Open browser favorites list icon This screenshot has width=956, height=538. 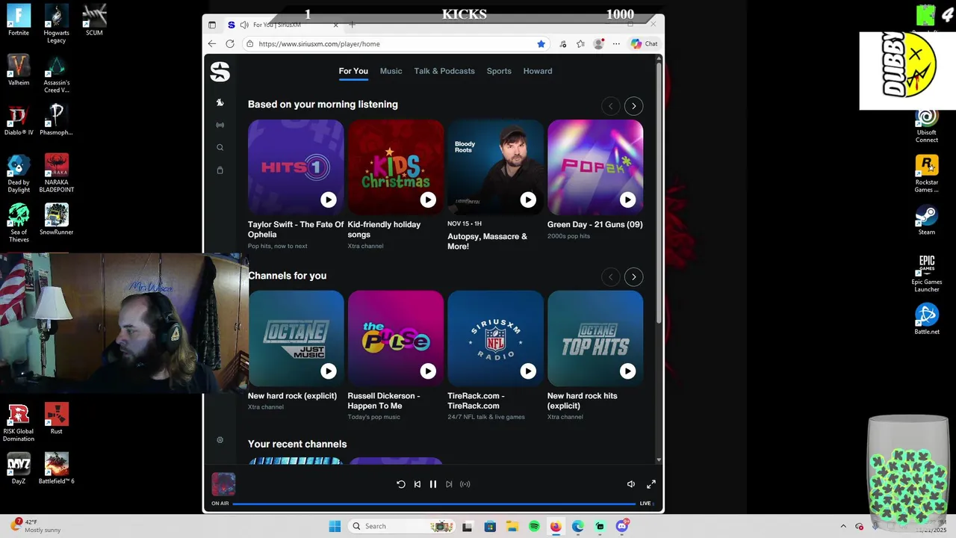580,44
